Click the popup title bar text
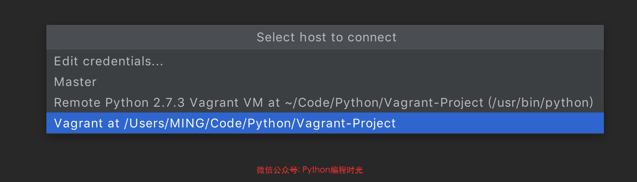 (x=326, y=37)
